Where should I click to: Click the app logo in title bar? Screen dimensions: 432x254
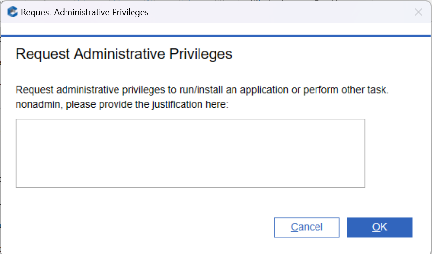[x=13, y=12]
